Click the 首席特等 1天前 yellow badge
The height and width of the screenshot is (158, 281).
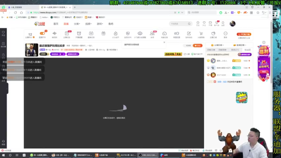pos(173,54)
